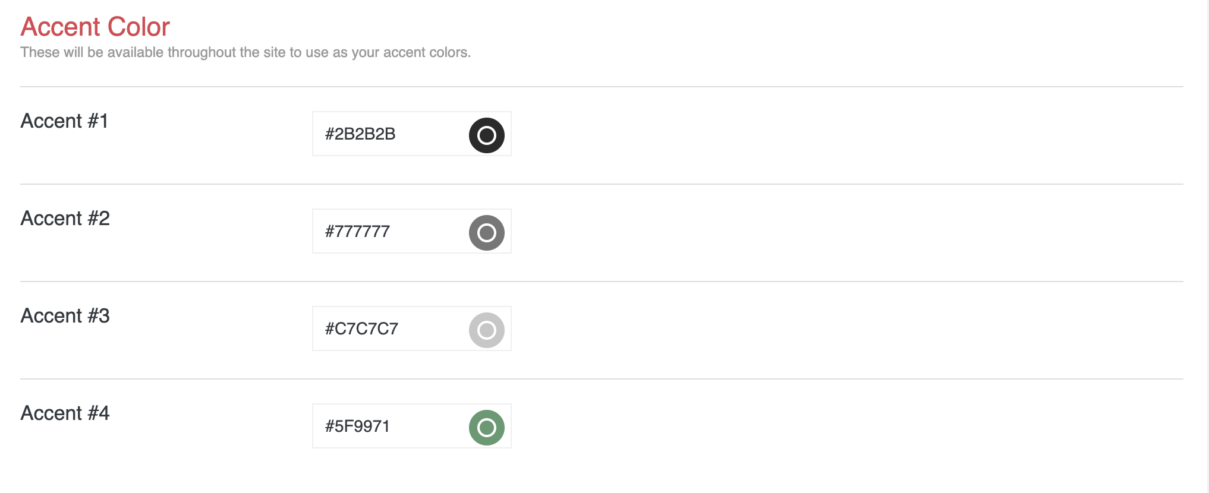Viewport: 1209px width, 493px height.
Task: Click the "Accent #4" label text
Action: [65, 413]
